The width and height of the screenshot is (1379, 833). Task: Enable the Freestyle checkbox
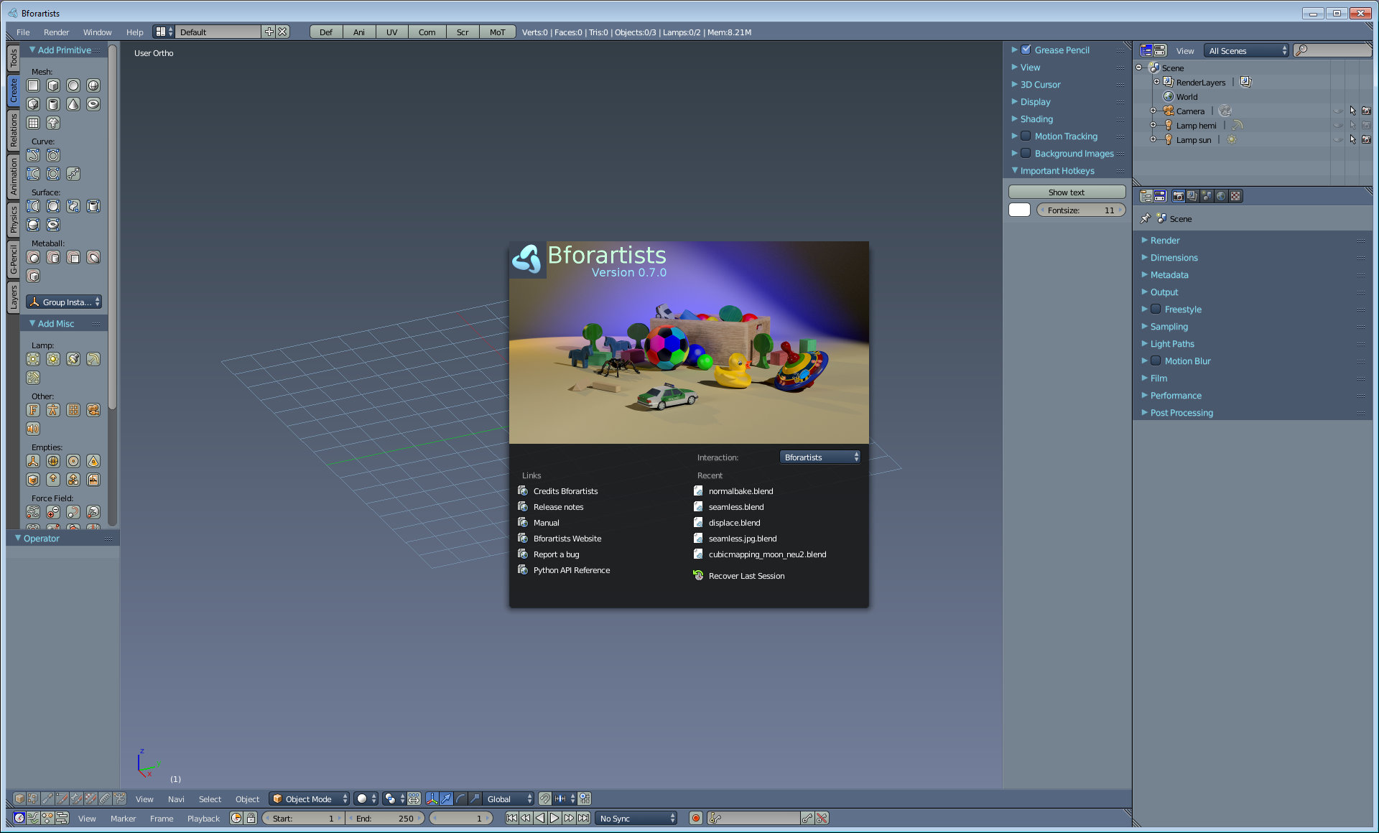1156,309
